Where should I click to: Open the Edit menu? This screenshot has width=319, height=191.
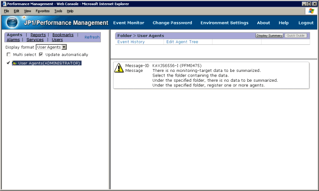[x=16, y=11]
